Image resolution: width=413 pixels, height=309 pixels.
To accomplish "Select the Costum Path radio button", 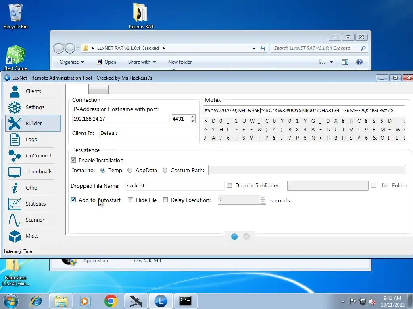I will pos(165,170).
